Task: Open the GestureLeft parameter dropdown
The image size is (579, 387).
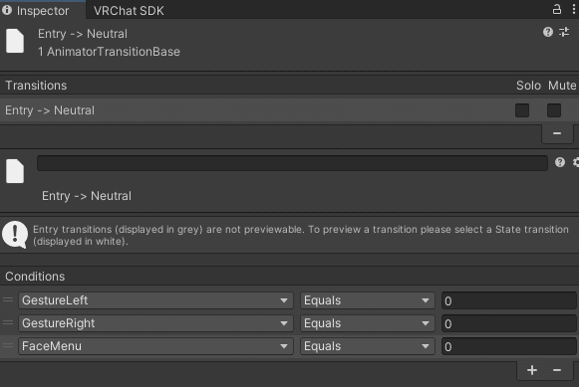Action: click(x=155, y=300)
